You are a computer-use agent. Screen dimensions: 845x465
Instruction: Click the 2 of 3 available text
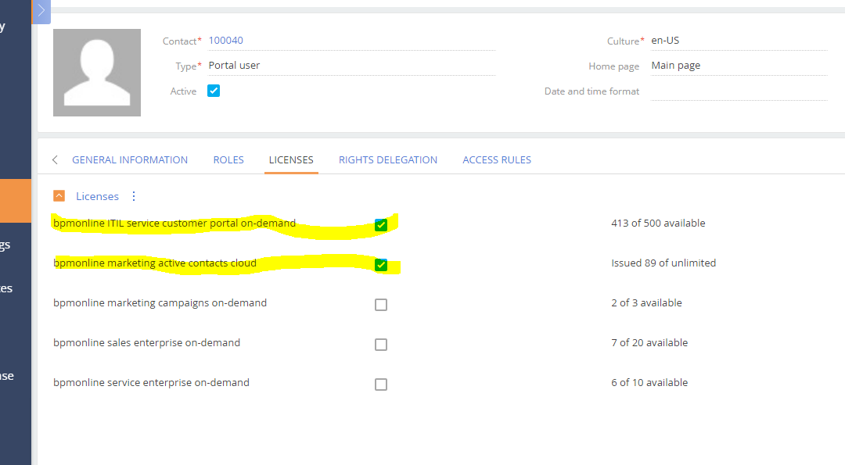point(647,303)
